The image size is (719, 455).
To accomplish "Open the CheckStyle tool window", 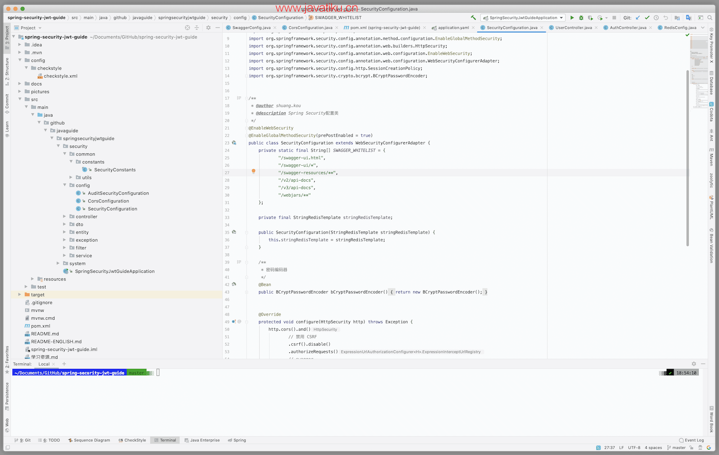I will [133, 440].
